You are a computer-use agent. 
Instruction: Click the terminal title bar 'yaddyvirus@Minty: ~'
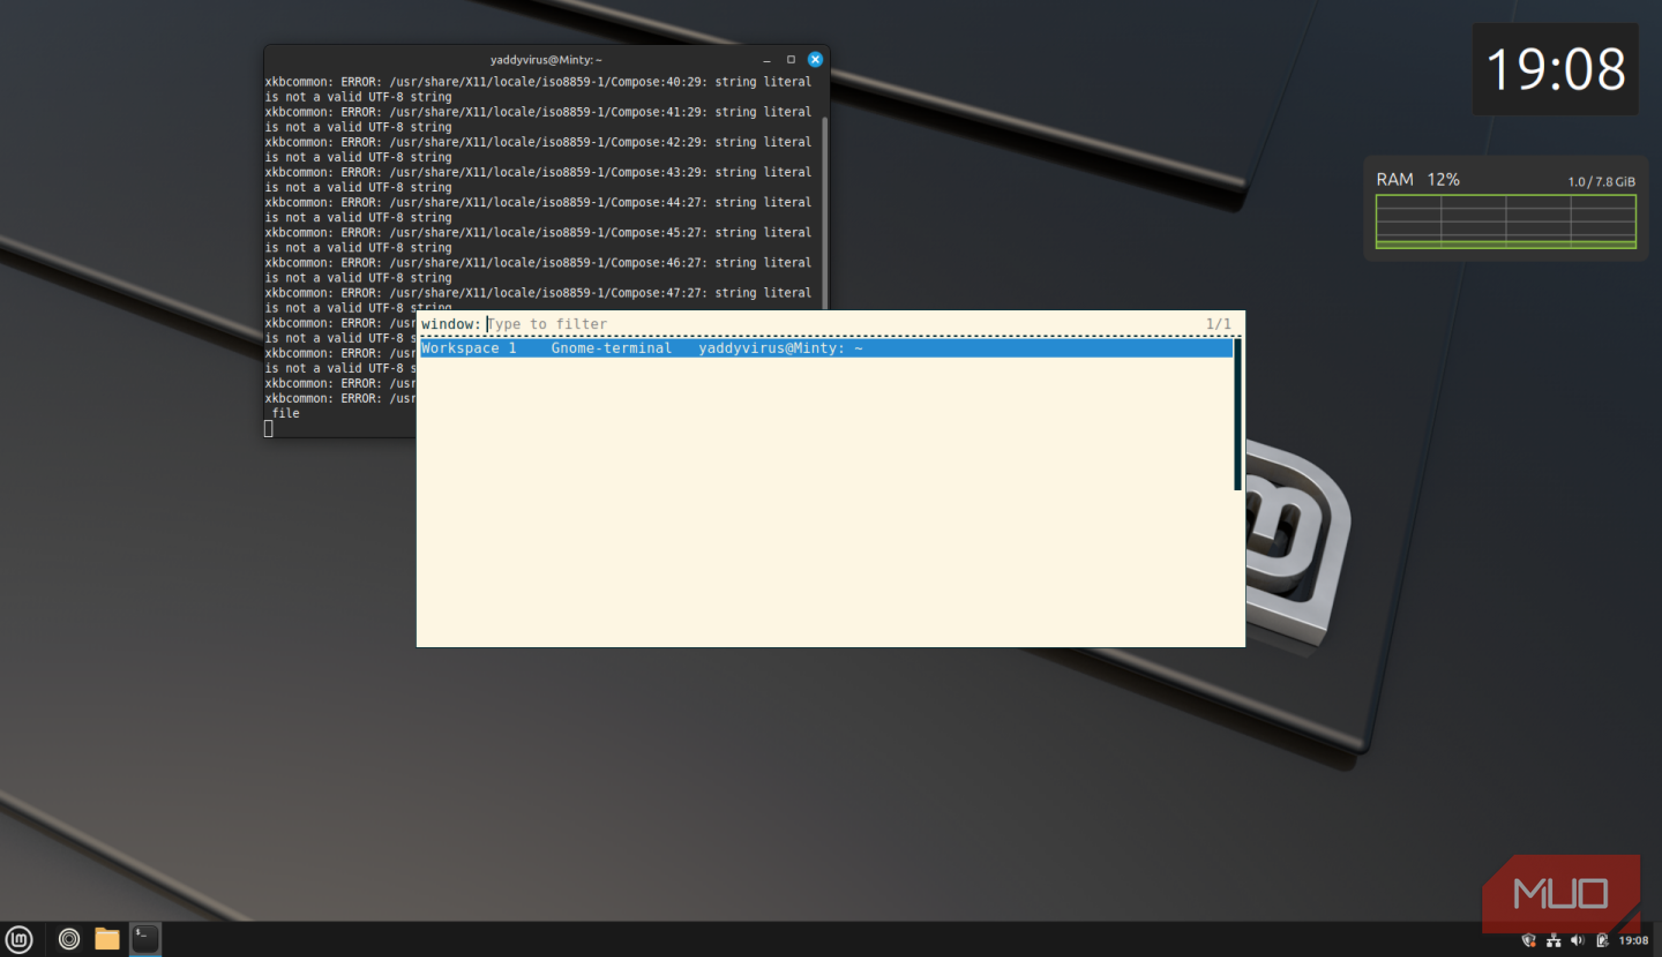546,60
